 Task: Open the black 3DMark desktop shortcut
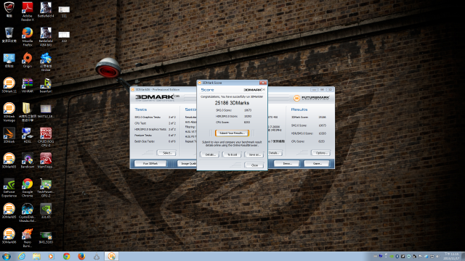coord(9,136)
